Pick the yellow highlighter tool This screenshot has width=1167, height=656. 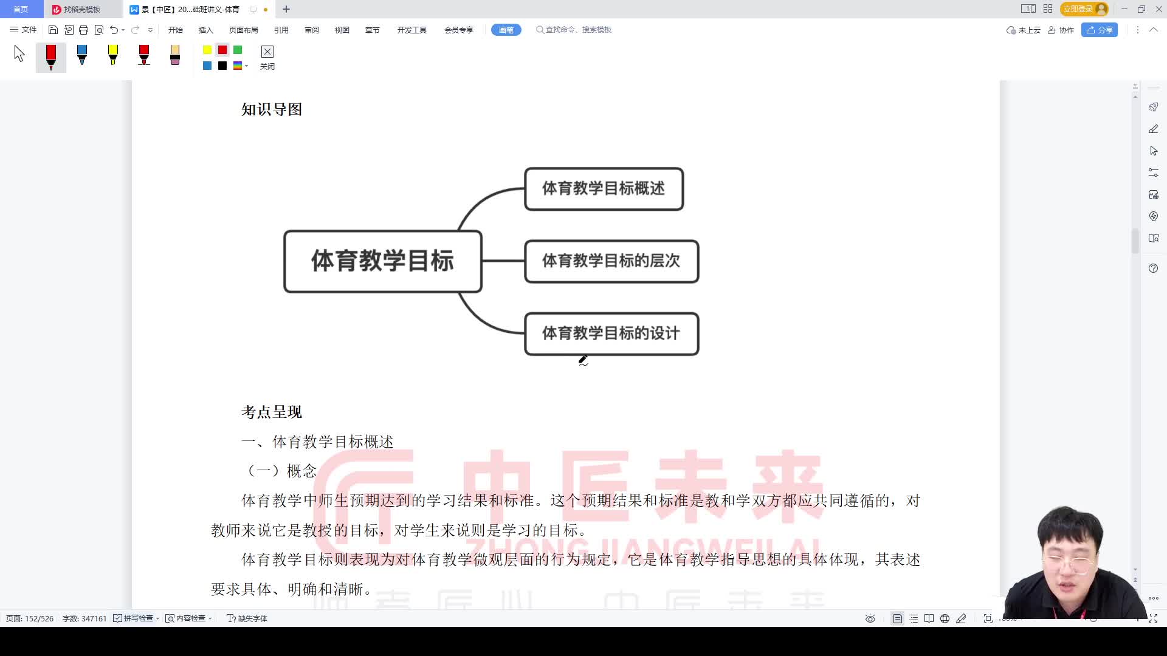(x=113, y=56)
